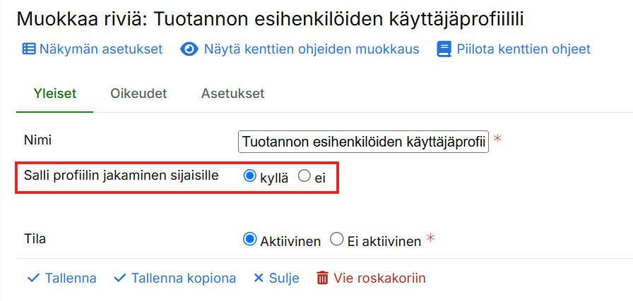
Task: Click the Nimi text input field
Action: [x=363, y=142]
